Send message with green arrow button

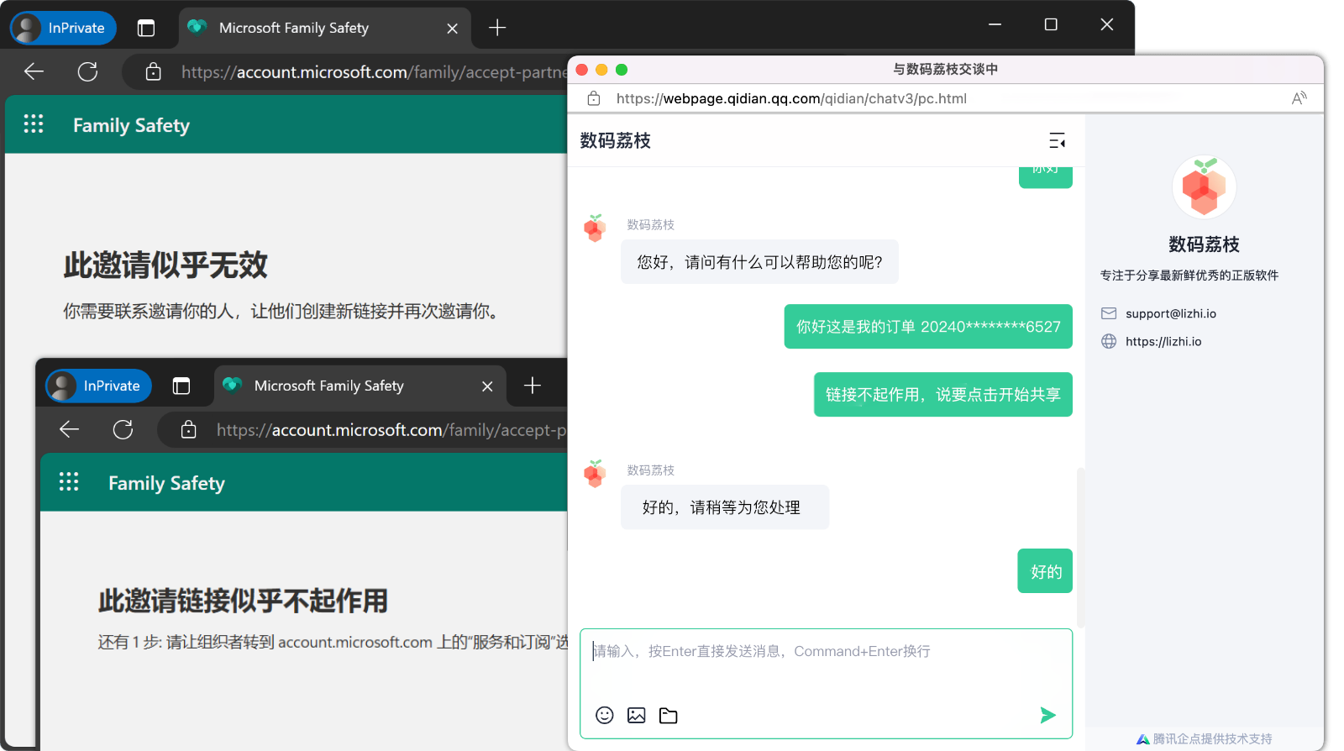click(x=1047, y=715)
